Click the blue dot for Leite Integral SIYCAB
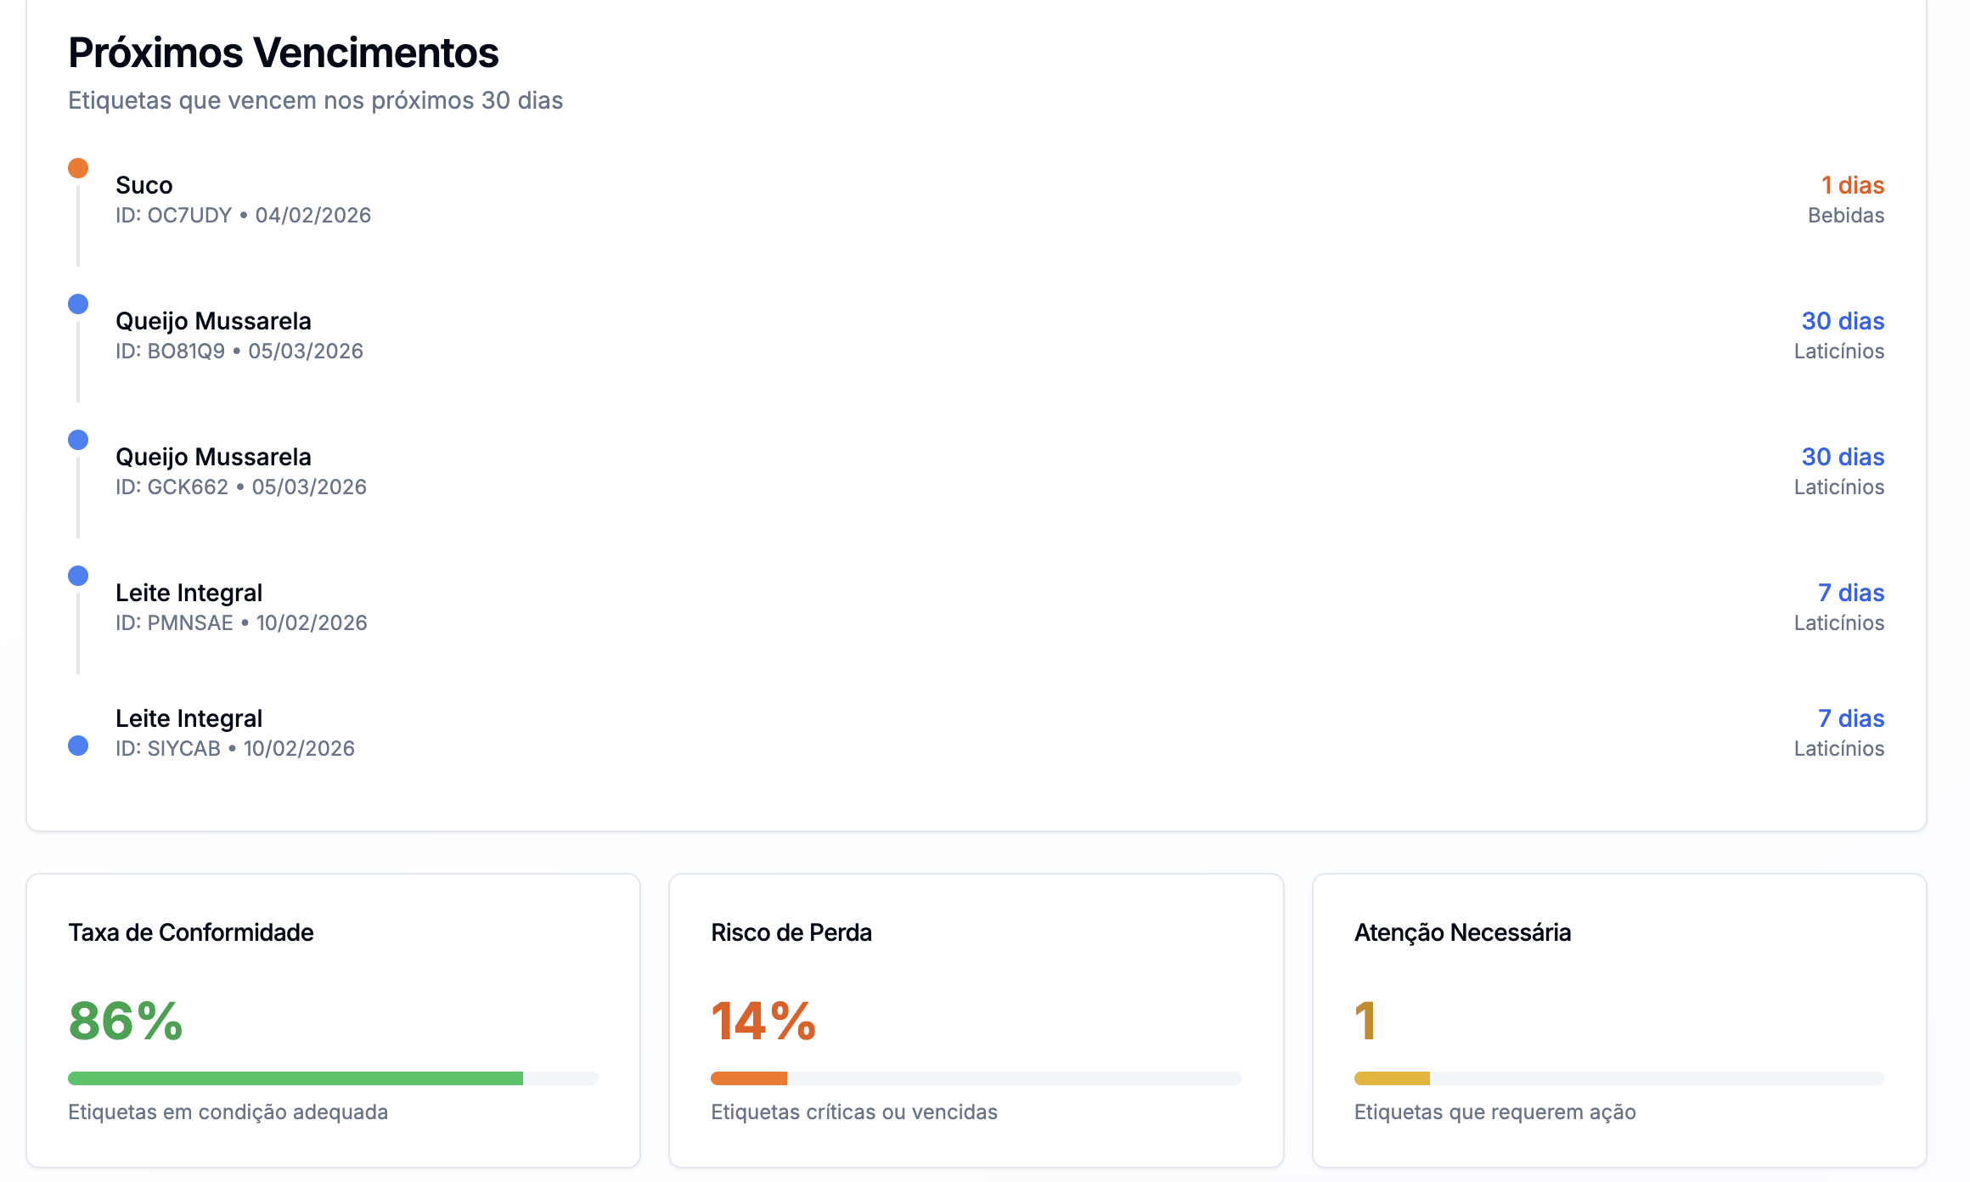Image resolution: width=1970 pixels, height=1182 pixels. click(78, 746)
